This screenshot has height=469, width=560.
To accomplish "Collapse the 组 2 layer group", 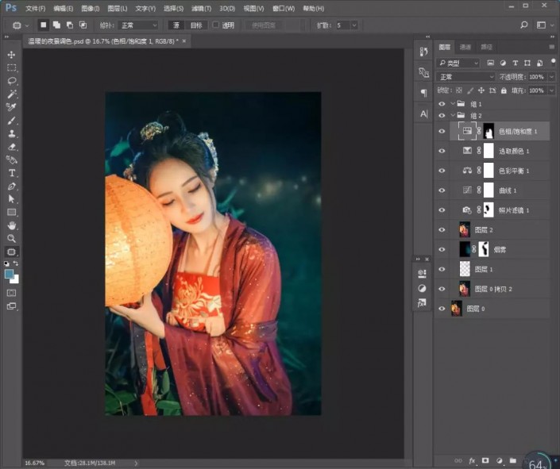I will 454,115.
